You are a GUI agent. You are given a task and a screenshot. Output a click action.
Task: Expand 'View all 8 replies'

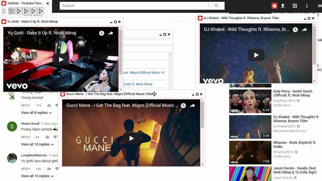[x=36, y=113]
